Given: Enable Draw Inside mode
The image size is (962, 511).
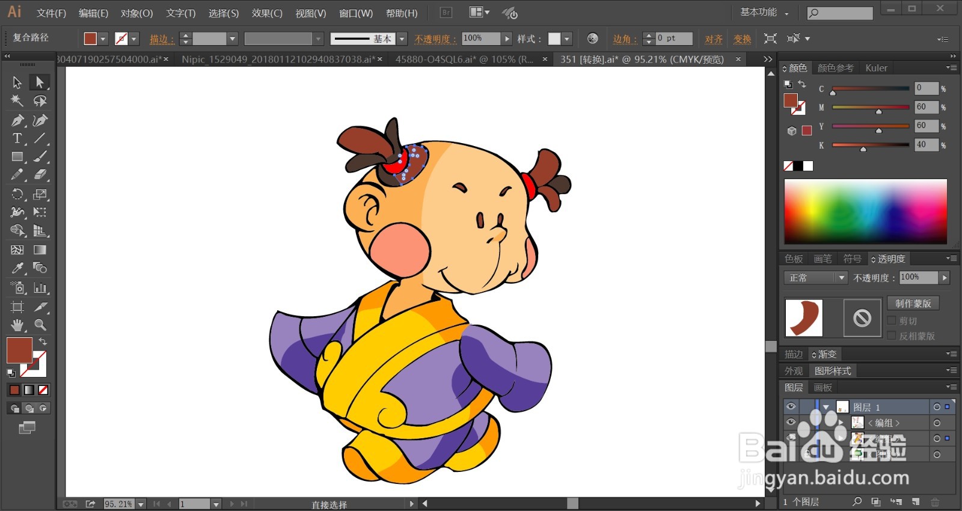Looking at the screenshot, I should [x=43, y=408].
